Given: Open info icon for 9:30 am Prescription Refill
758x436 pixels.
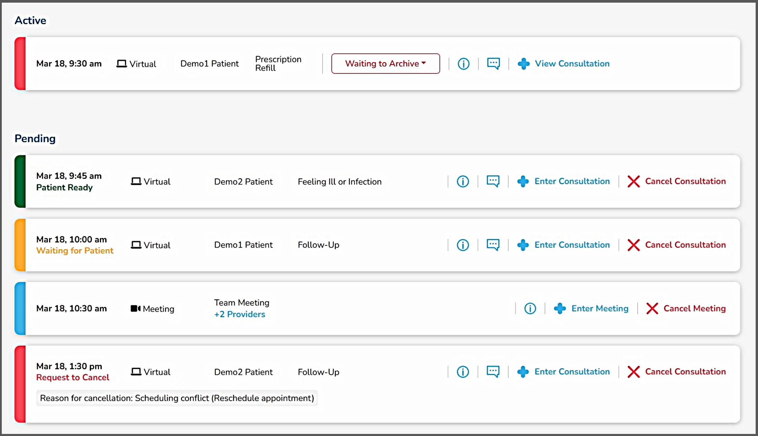Looking at the screenshot, I should click(463, 64).
